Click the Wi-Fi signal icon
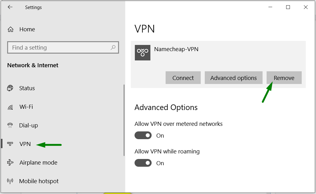The image size is (316, 194). [x=10, y=107]
